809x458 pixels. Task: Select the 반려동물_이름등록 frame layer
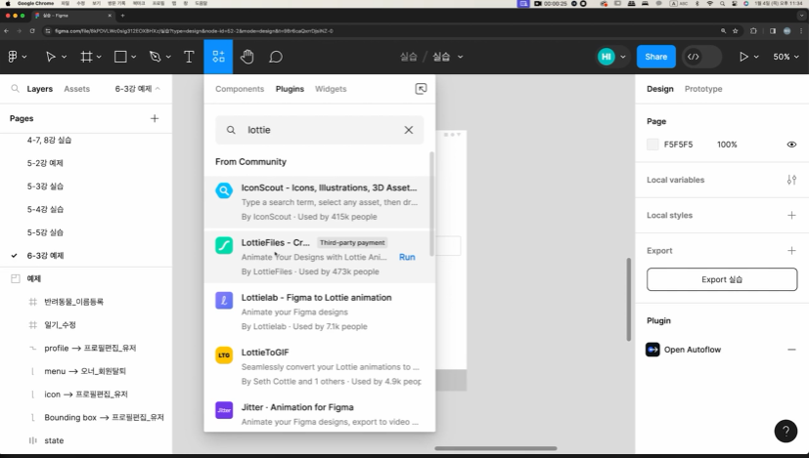(73, 302)
